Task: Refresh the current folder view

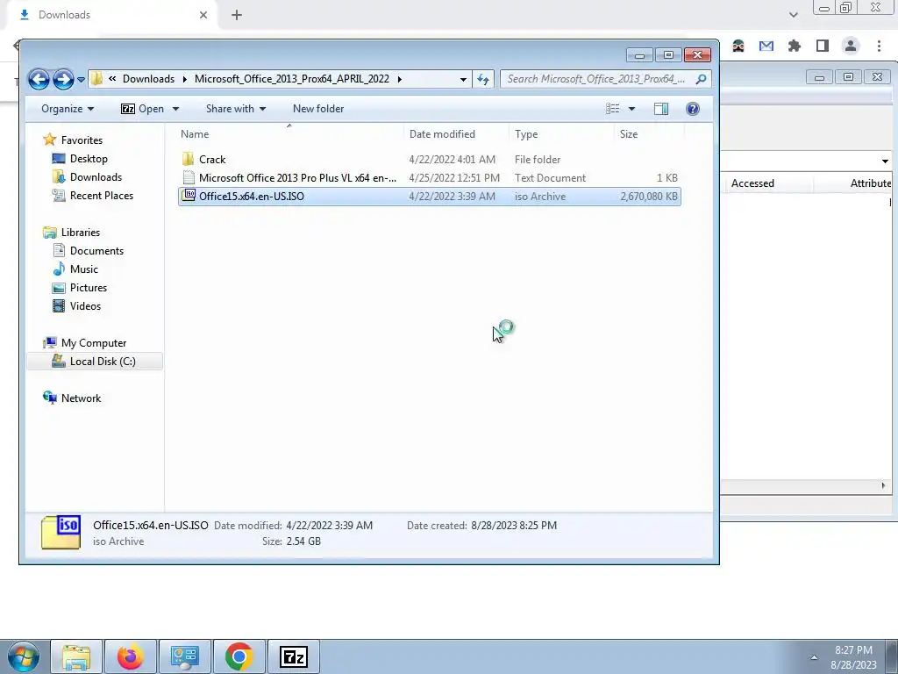Action: [x=483, y=79]
